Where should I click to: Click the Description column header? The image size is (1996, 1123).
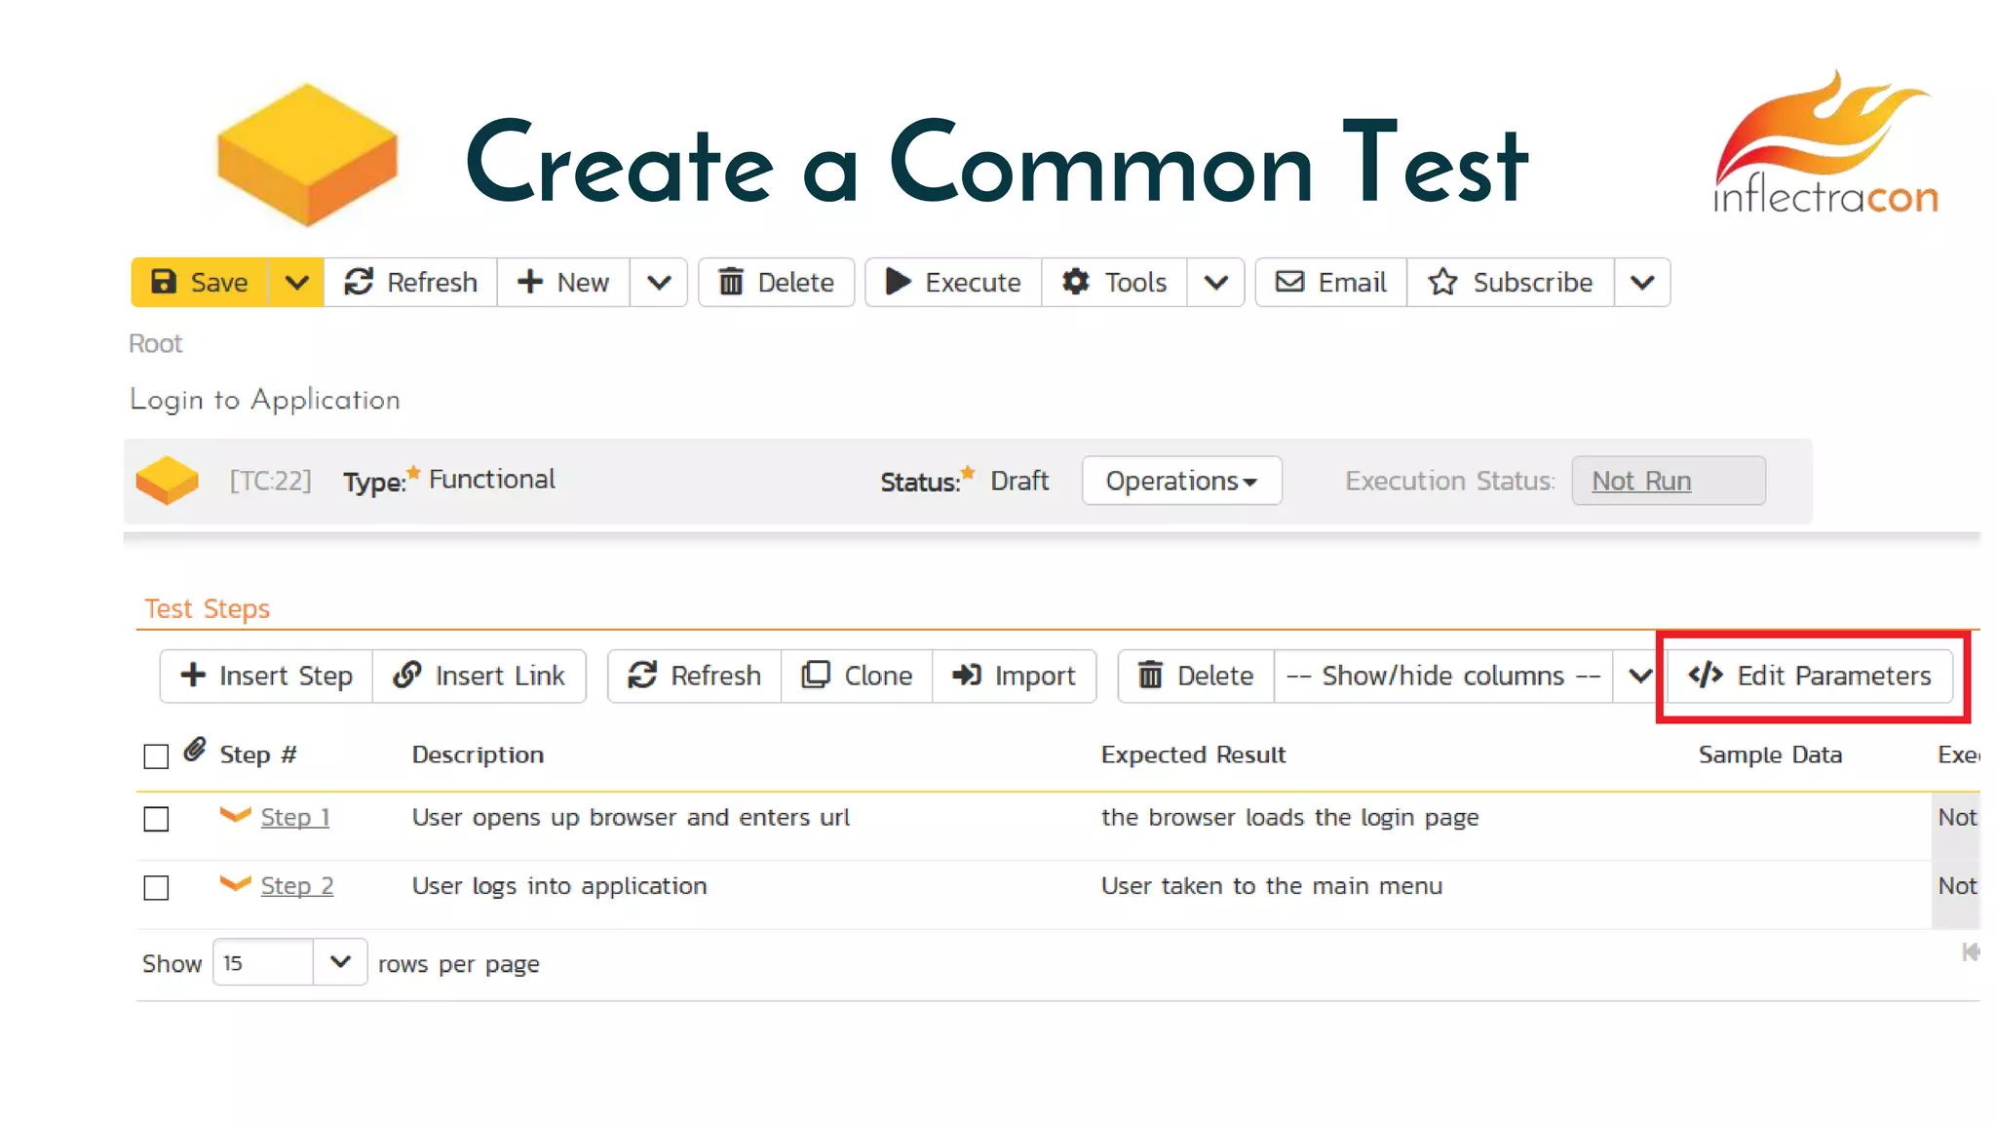(478, 755)
